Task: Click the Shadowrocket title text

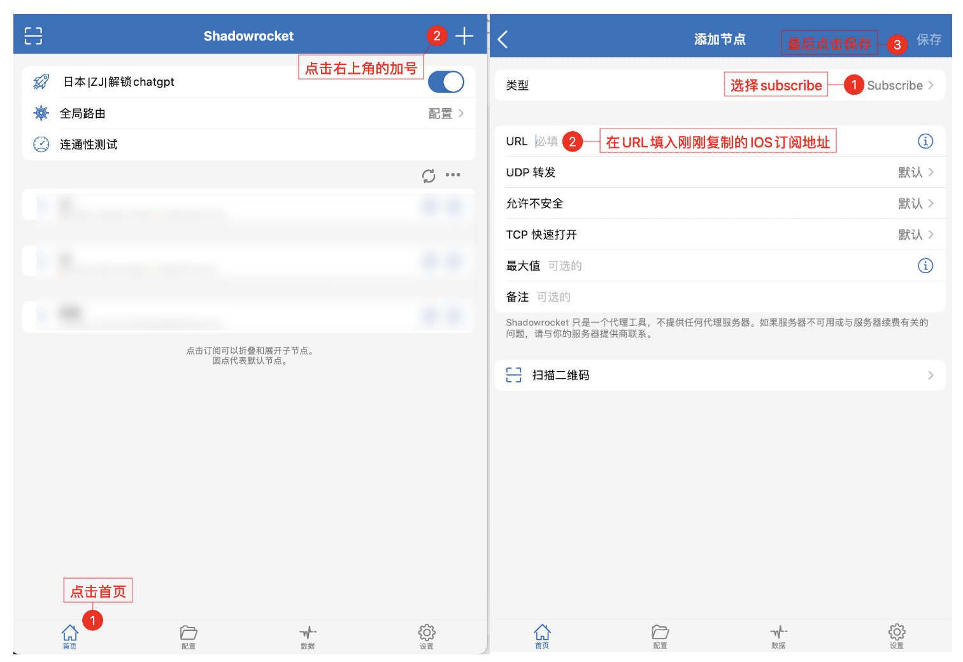Action: click(248, 36)
